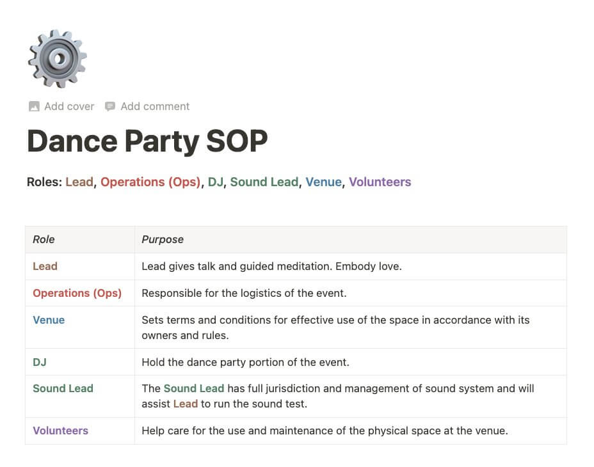
Task: Click the Lead link in table
Action: click(45, 266)
